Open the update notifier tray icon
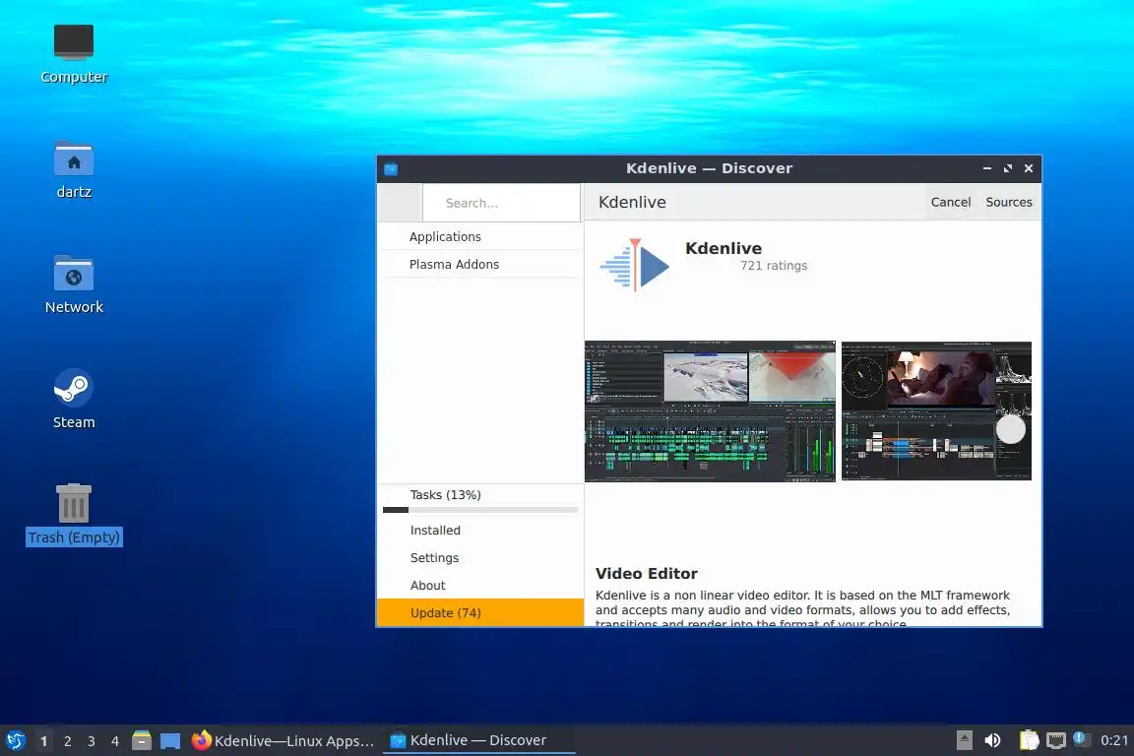Image resolution: width=1134 pixels, height=756 pixels. point(1081,739)
